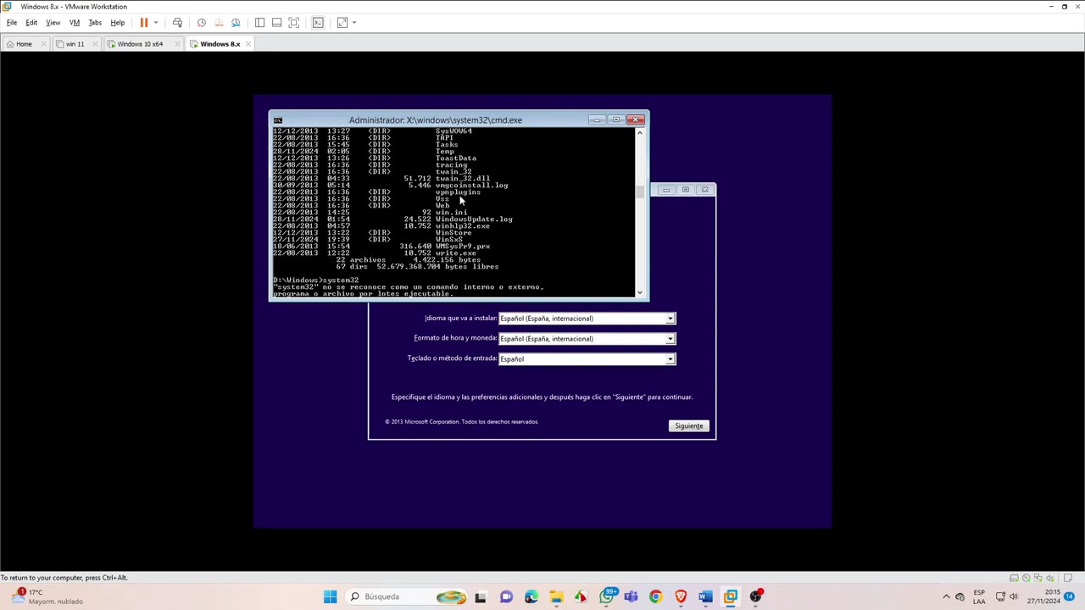The height and width of the screenshot is (610, 1085).
Task: Open Microsoft Edge from the taskbar
Action: click(x=531, y=596)
